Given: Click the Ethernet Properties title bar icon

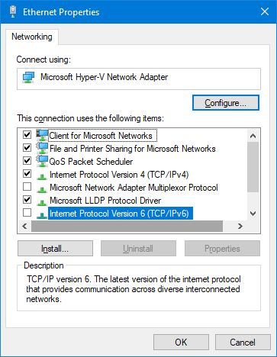Looking at the screenshot, I should (x=13, y=11).
